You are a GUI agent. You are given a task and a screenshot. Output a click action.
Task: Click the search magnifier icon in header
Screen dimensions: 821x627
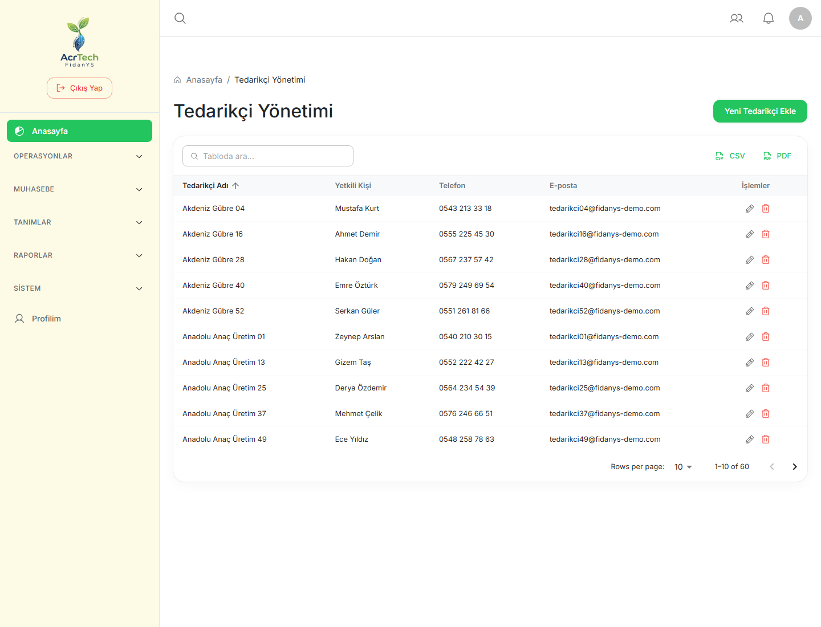tap(180, 18)
